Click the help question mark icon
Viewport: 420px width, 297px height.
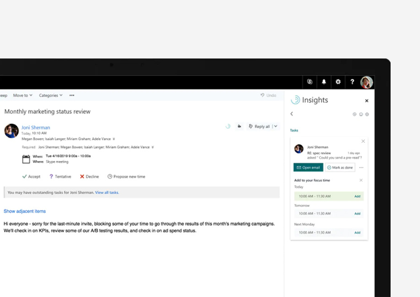pyautogui.click(x=352, y=82)
